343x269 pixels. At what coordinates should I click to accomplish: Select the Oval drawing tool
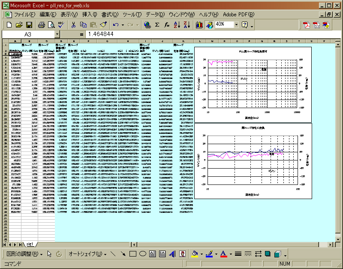point(143,254)
